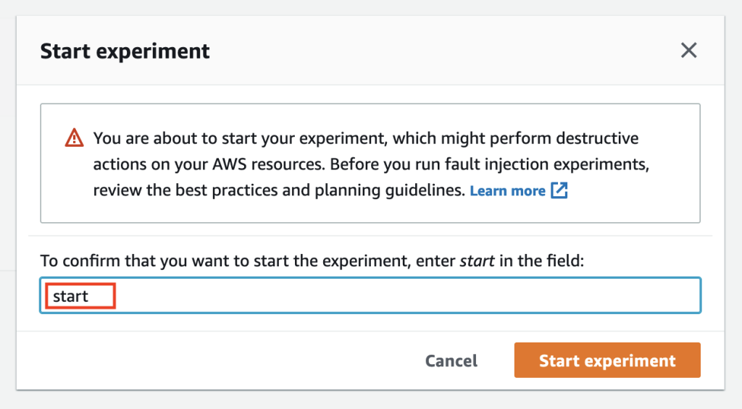Cancel the experiment start
Viewport: 742px width, 409px height.
pyautogui.click(x=451, y=360)
